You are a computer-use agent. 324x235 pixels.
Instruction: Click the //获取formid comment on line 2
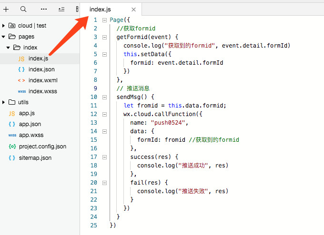tap(136, 28)
